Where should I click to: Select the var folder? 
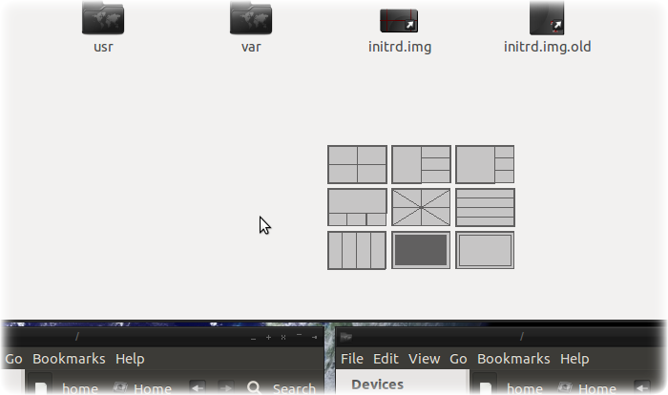(x=251, y=28)
